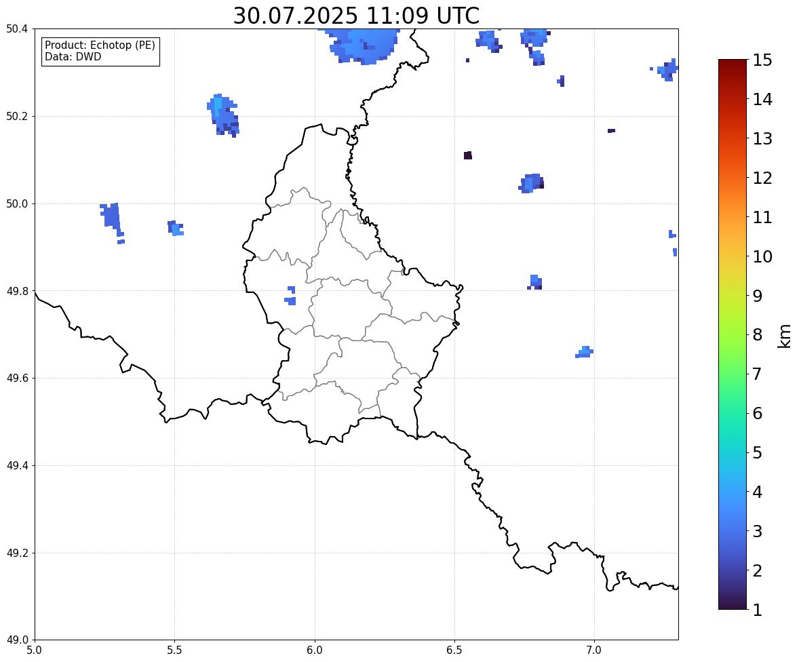Click the y-axis label 49.4
The width and height of the screenshot is (799, 662).
pyautogui.click(x=16, y=466)
